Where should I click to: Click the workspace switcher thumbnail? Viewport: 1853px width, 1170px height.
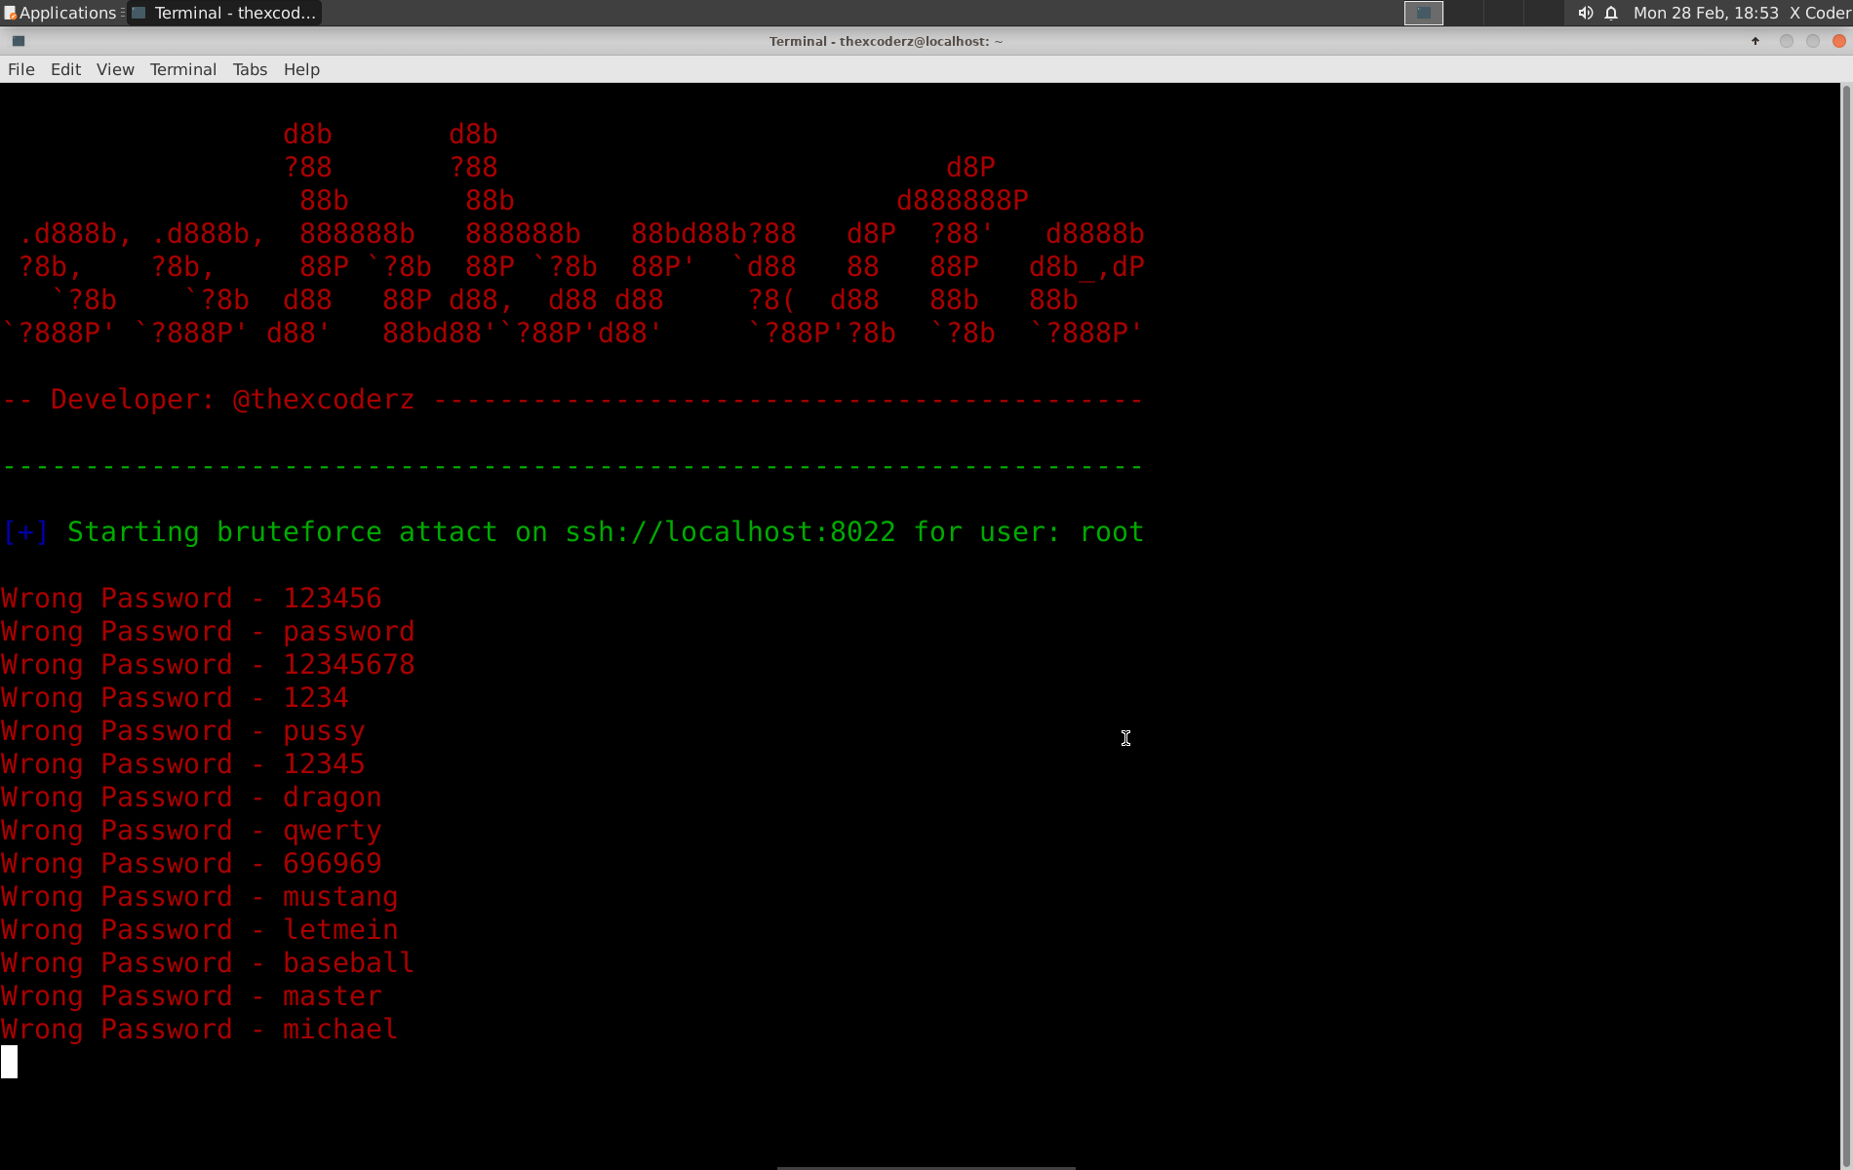point(1424,13)
